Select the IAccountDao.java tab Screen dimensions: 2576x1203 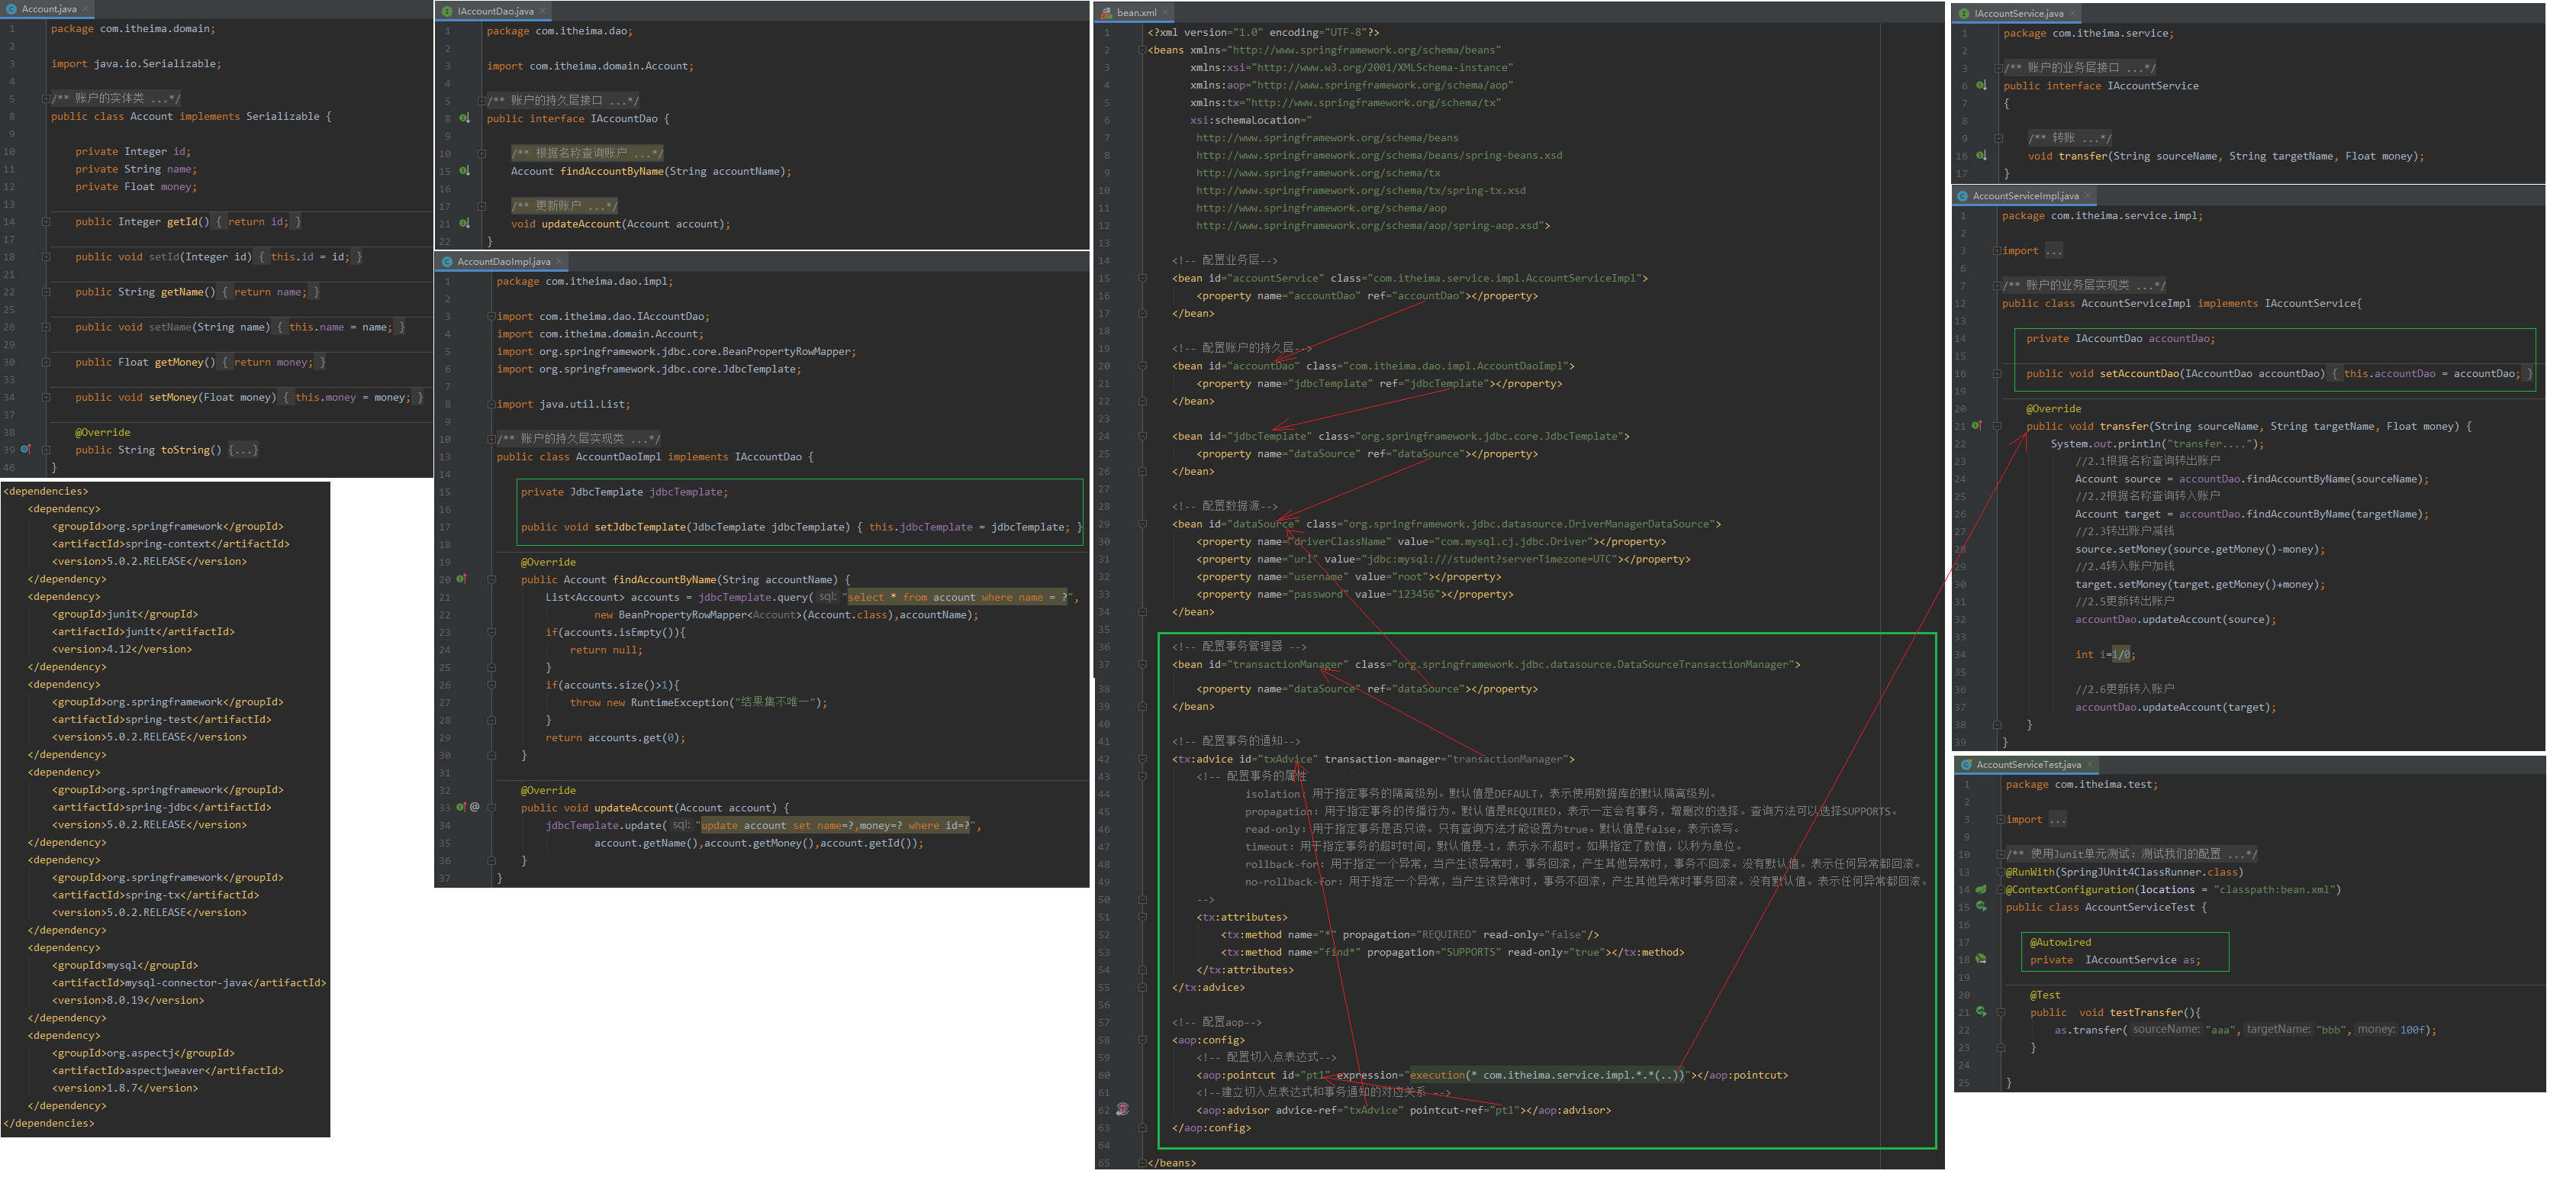click(x=494, y=12)
